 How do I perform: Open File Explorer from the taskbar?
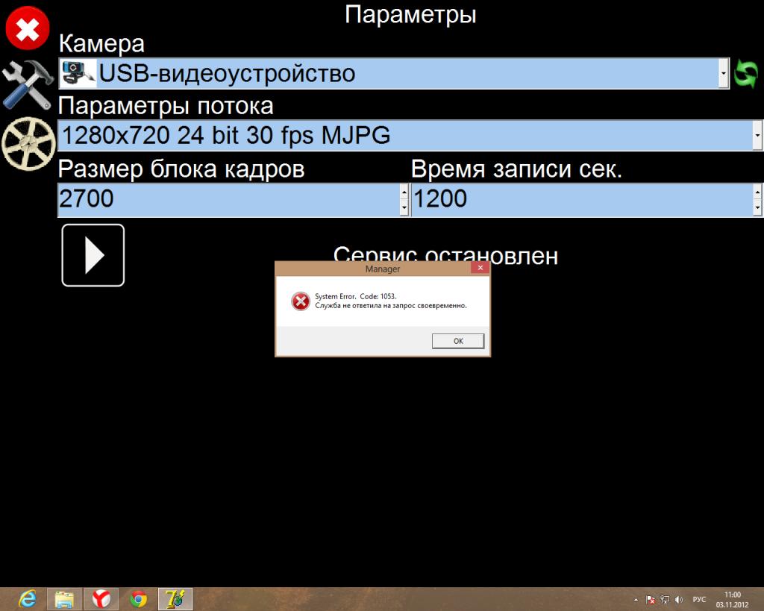(x=64, y=599)
